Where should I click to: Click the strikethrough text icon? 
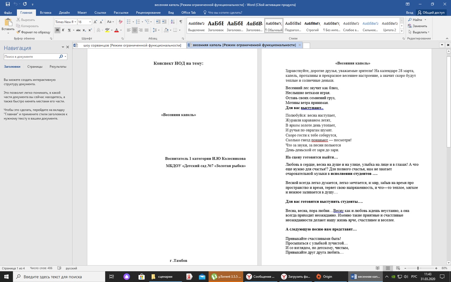coord(79,30)
